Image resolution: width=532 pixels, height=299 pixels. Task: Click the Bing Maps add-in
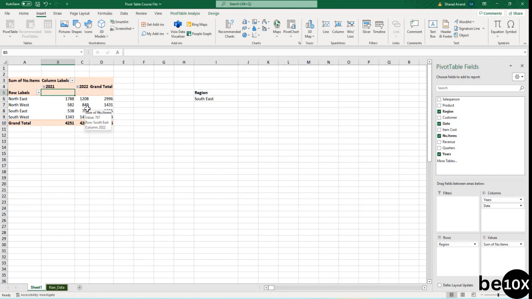197,24
